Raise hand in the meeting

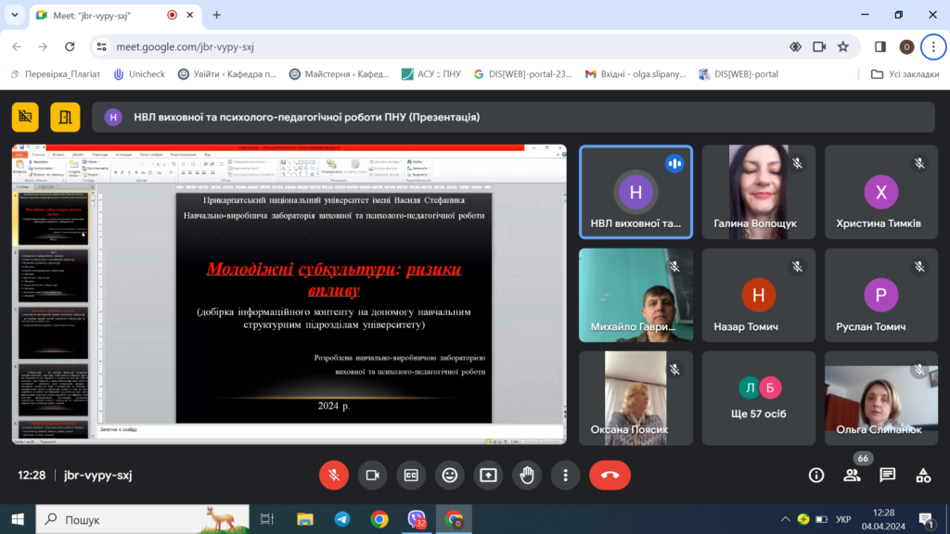pos(527,475)
